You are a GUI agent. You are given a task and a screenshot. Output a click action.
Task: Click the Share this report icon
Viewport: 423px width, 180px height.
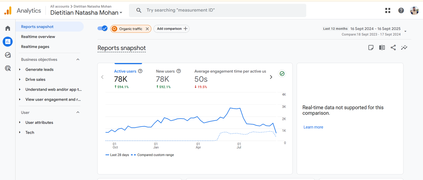[393, 48]
